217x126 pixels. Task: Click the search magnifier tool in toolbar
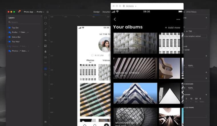pyautogui.click(x=45, y=74)
